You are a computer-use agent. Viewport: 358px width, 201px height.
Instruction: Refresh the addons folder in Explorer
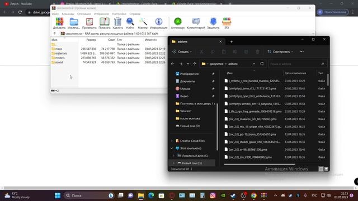[x=262, y=64]
